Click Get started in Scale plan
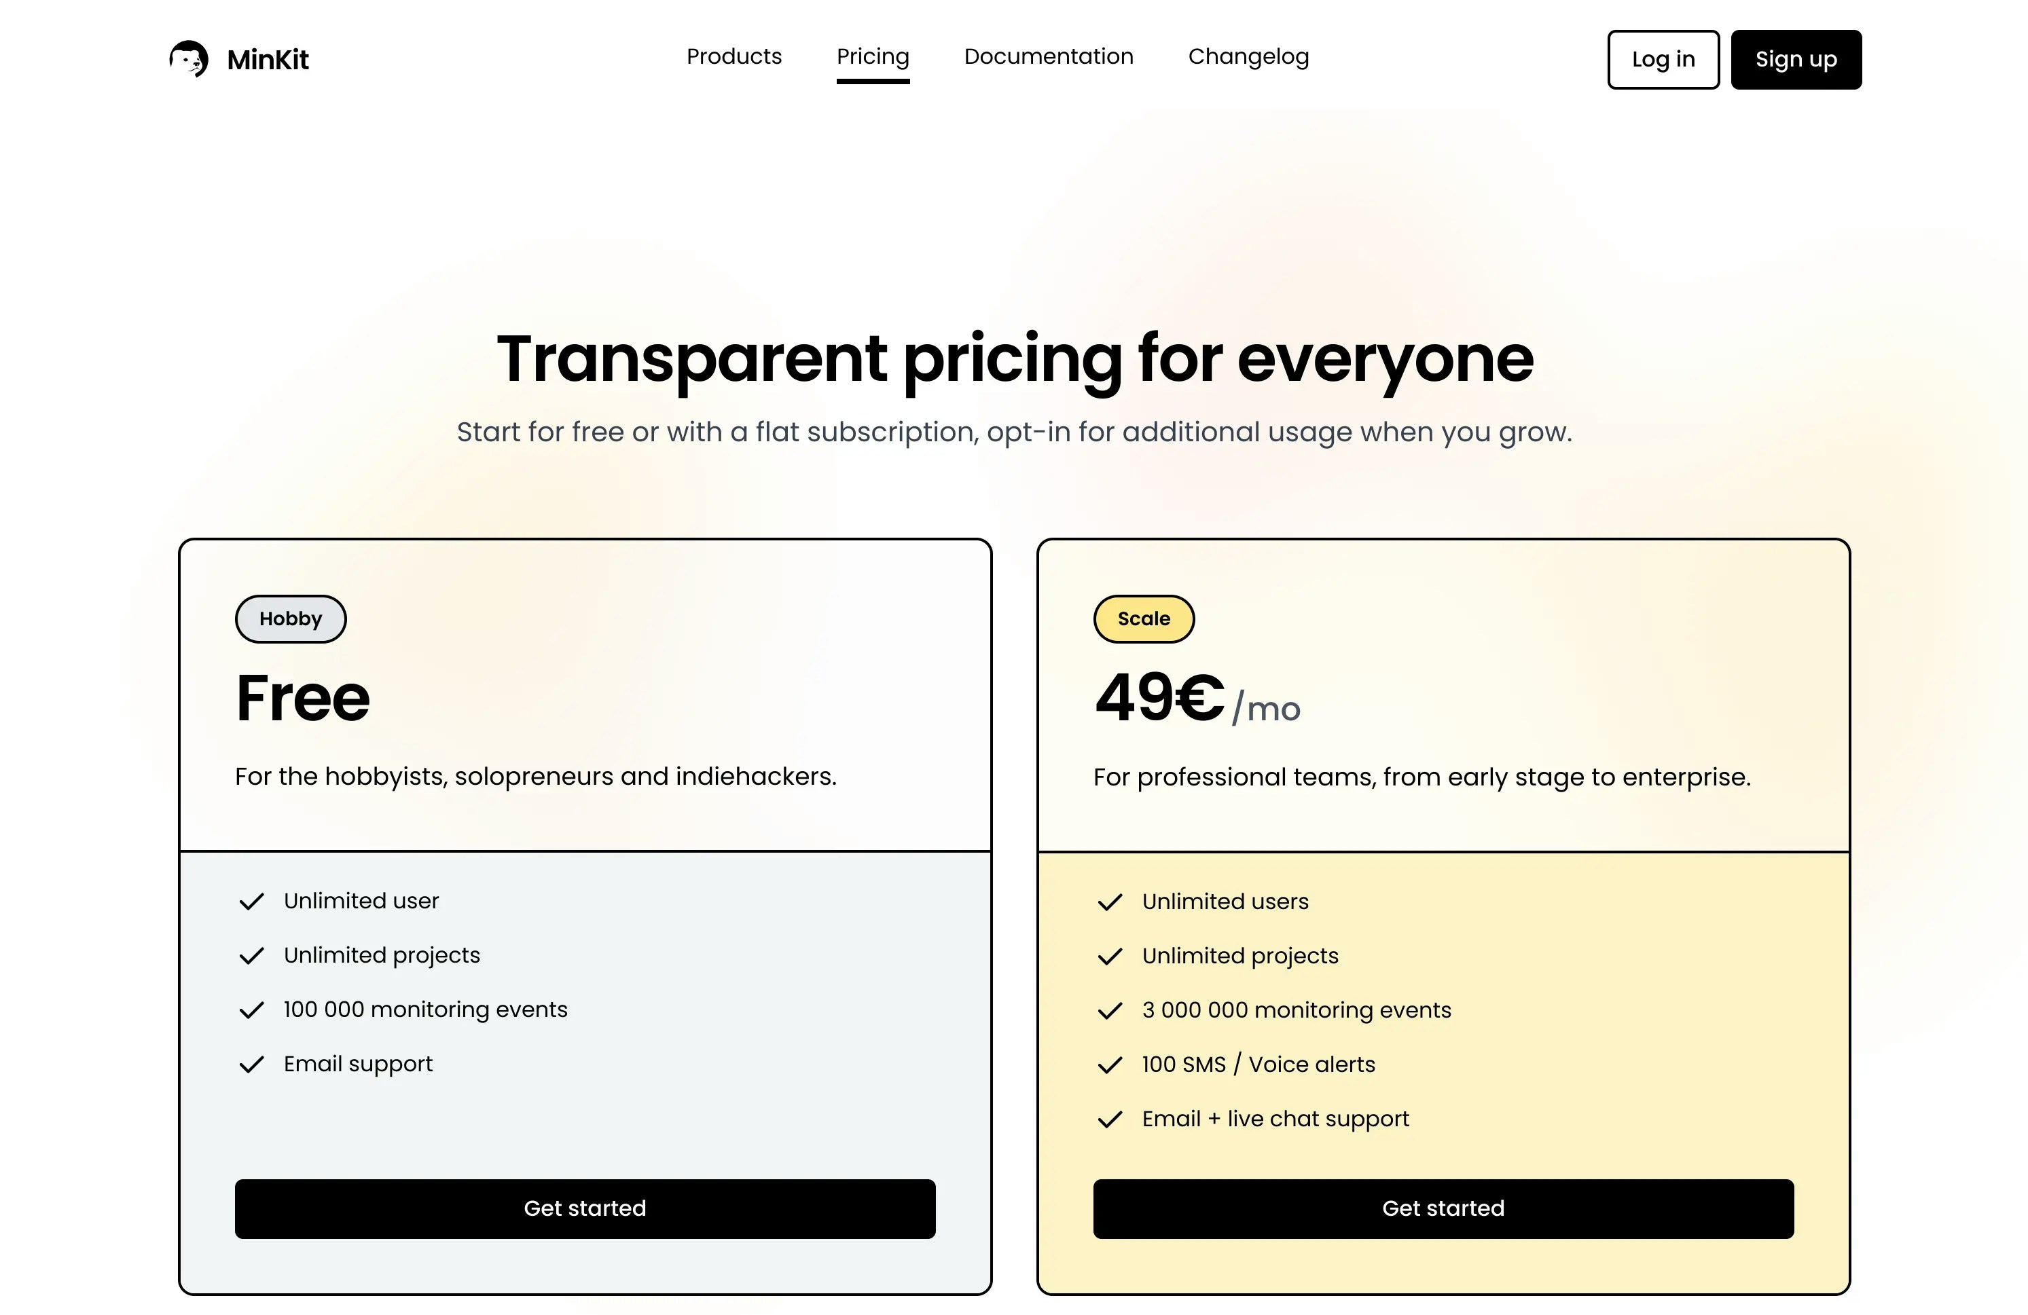The image size is (2028, 1315). (x=1443, y=1208)
